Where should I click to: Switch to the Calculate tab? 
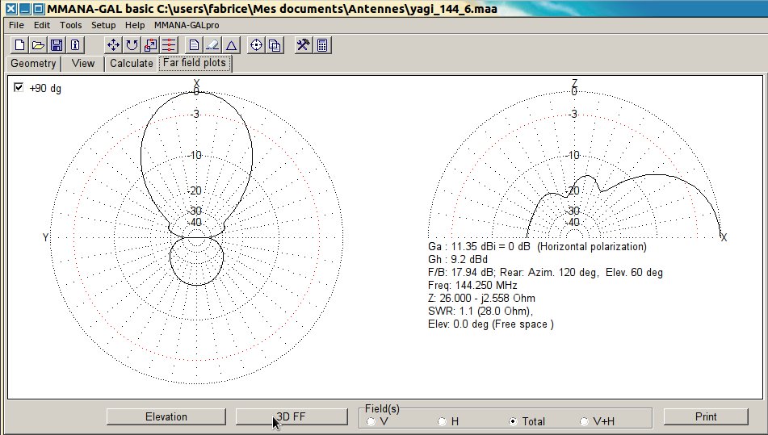point(132,64)
